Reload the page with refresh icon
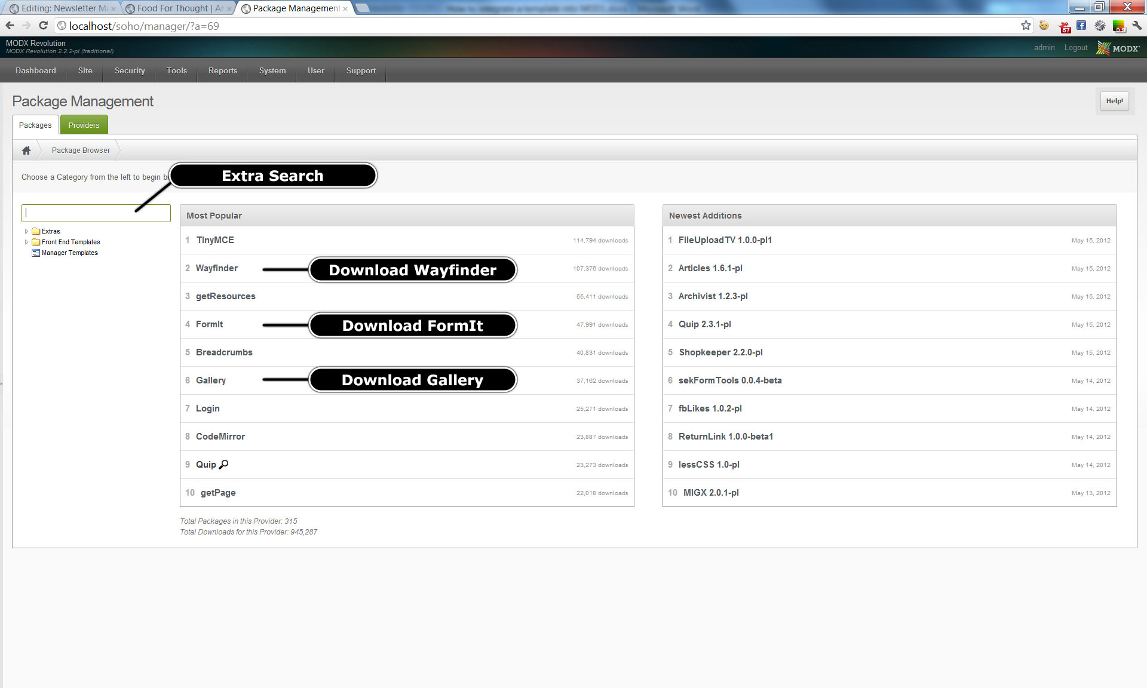The image size is (1147, 688). click(x=43, y=26)
